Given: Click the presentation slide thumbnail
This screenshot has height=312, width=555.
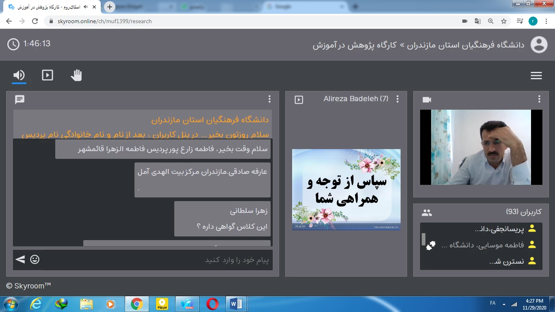Looking at the screenshot, I should pyautogui.click(x=346, y=190).
